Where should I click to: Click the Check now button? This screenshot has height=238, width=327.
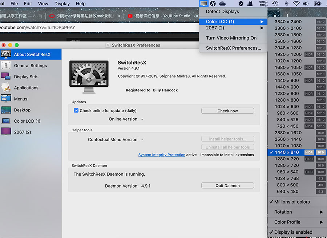click(x=227, y=111)
